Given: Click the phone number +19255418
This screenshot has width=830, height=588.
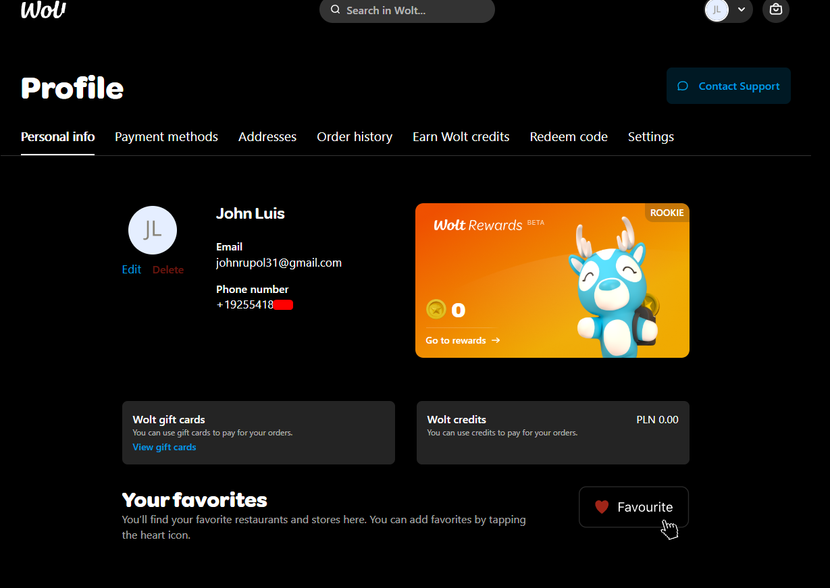Looking at the screenshot, I should click(245, 304).
